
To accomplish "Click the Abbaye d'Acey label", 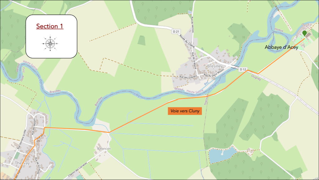I will coord(281,47).
